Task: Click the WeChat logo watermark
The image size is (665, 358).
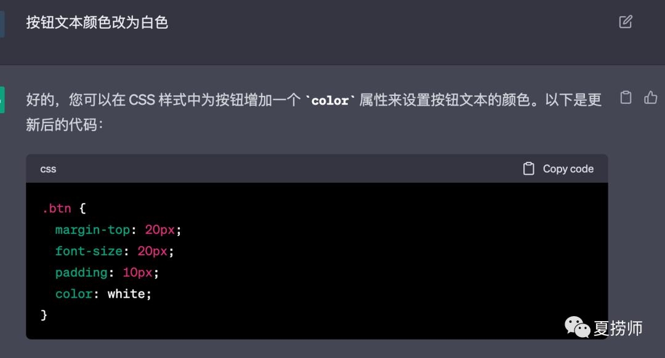Action: (578, 327)
